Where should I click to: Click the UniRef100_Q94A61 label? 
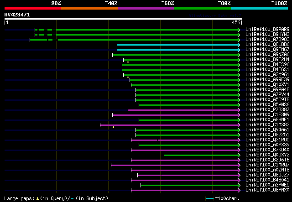[x=267, y=130]
